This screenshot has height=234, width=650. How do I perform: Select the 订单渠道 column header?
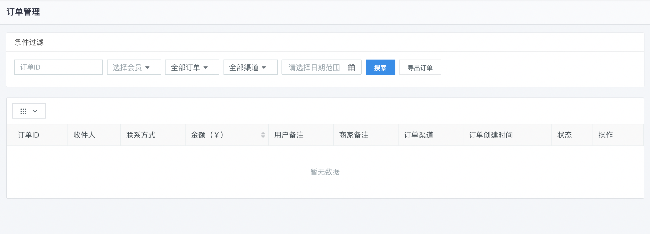[419, 135]
